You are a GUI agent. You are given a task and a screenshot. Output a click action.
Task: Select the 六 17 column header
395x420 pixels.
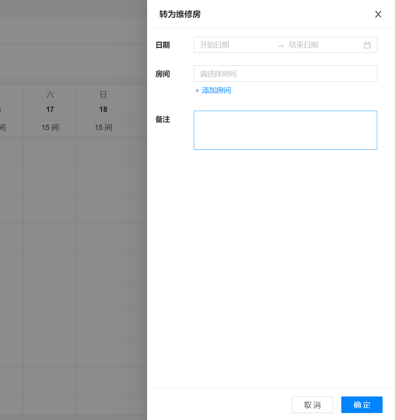point(50,102)
